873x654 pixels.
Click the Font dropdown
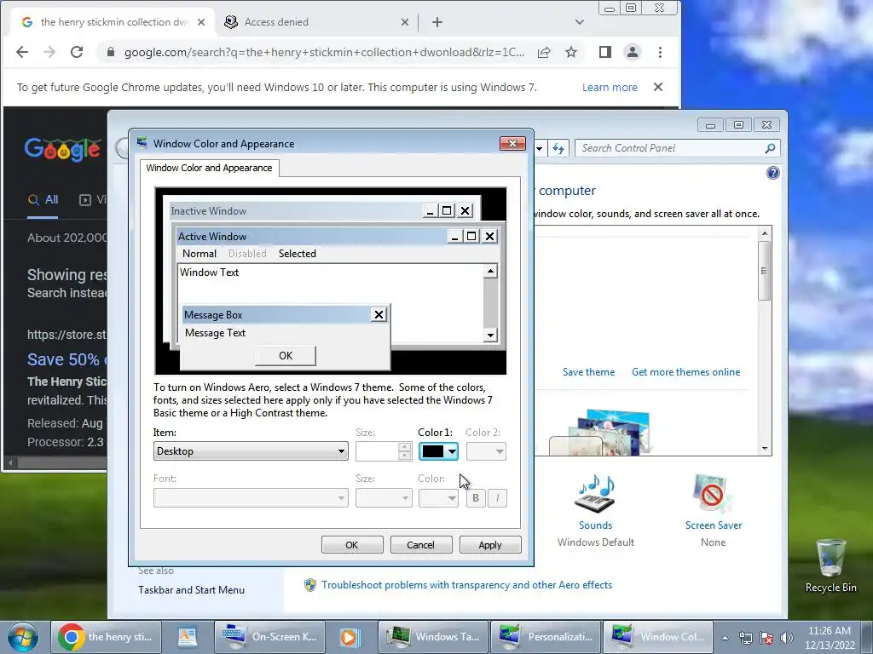251,497
